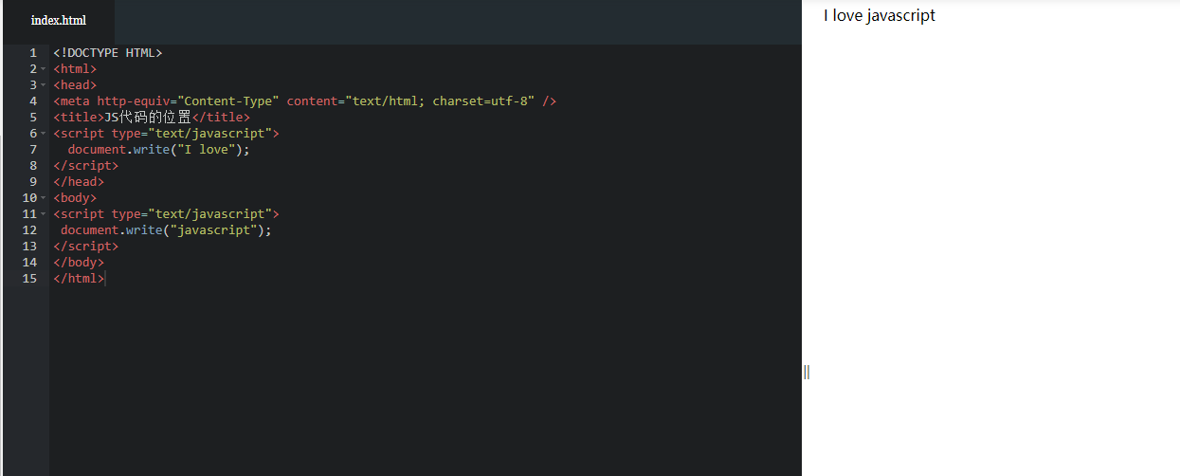Click the "I love javascript" preview output text
This screenshot has height=476, width=1180.
click(880, 15)
